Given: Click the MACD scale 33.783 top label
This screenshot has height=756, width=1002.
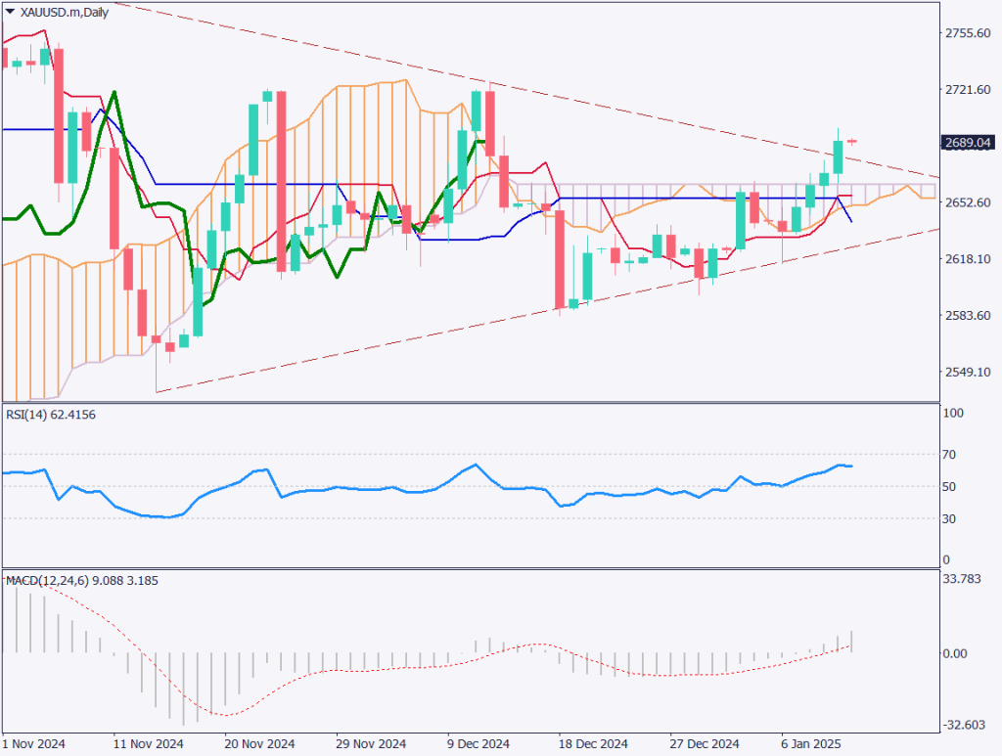Looking at the screenshot, I should (x=963, y=577).
